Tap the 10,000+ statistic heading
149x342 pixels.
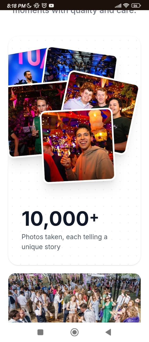point(60,219)
